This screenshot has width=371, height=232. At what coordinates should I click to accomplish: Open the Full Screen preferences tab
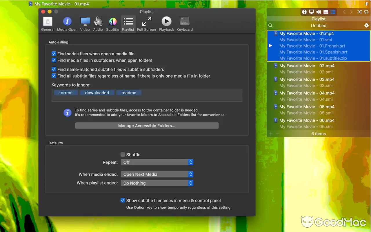pos(146,23)
